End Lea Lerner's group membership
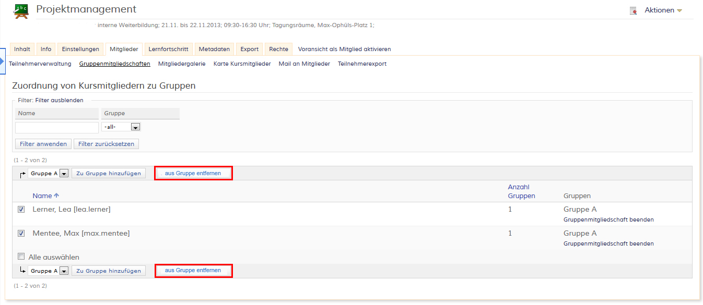Image resolution: width=703 pixels, height=305 pixels. 608,220
